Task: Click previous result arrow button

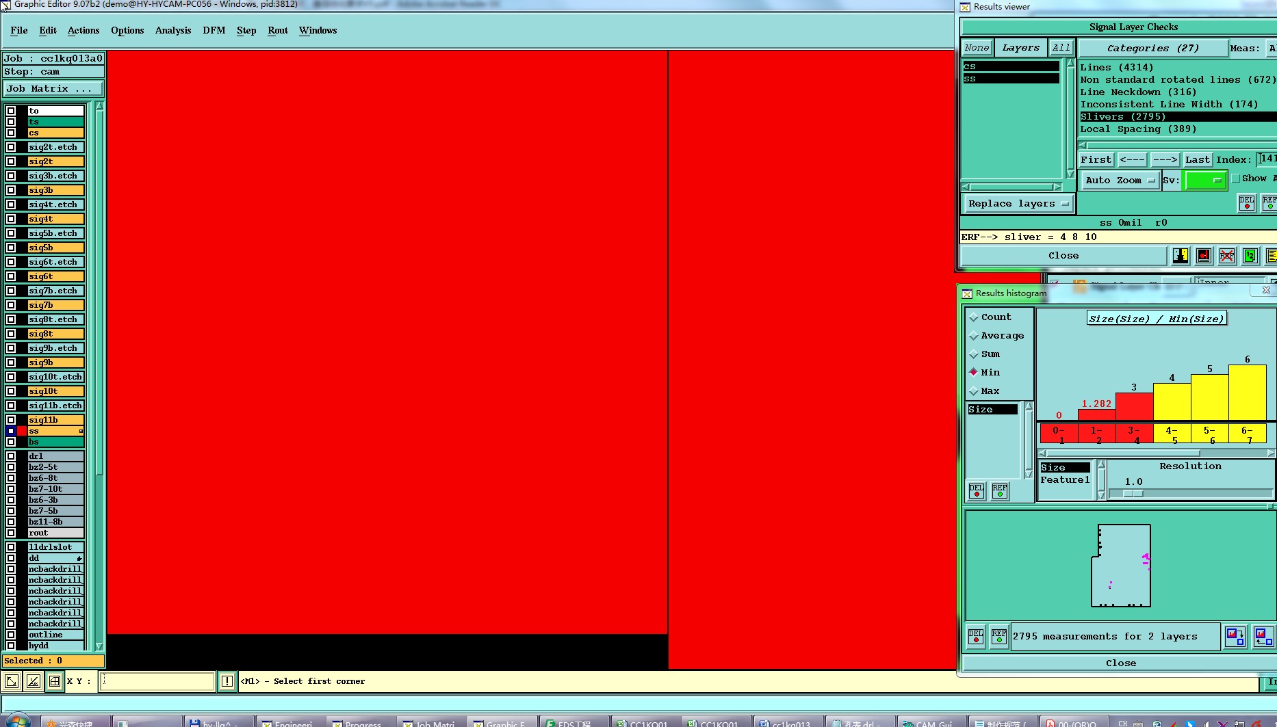Action: click(1132, 160)
